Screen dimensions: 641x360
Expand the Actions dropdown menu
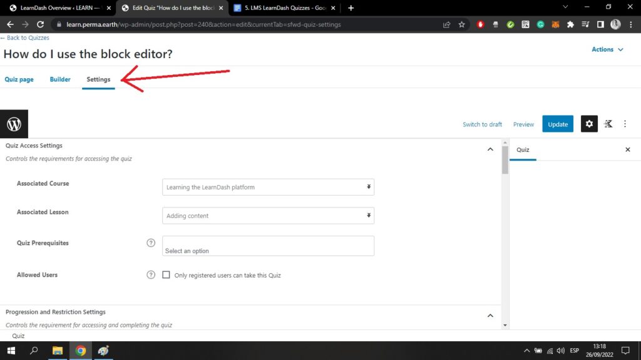[x=607, y=49]
